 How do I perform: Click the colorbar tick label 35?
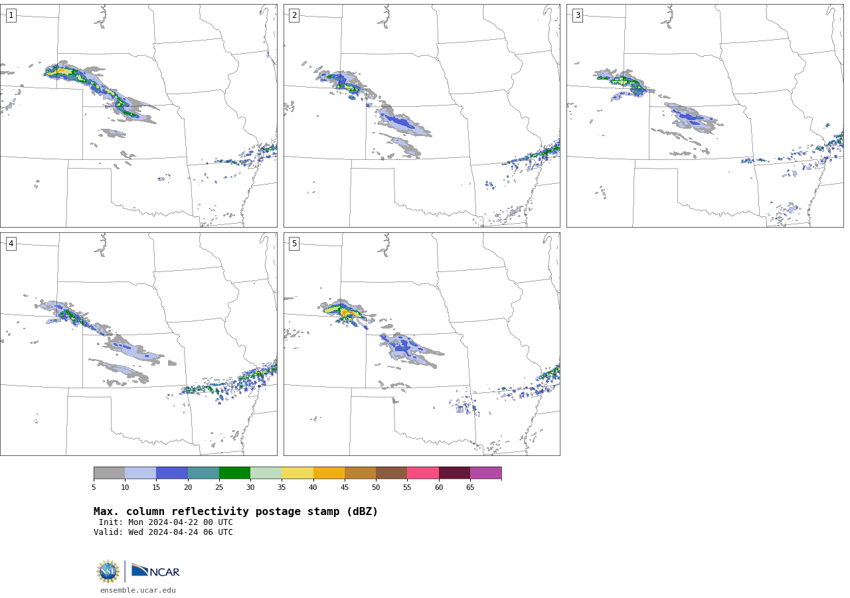click(282, 488)
